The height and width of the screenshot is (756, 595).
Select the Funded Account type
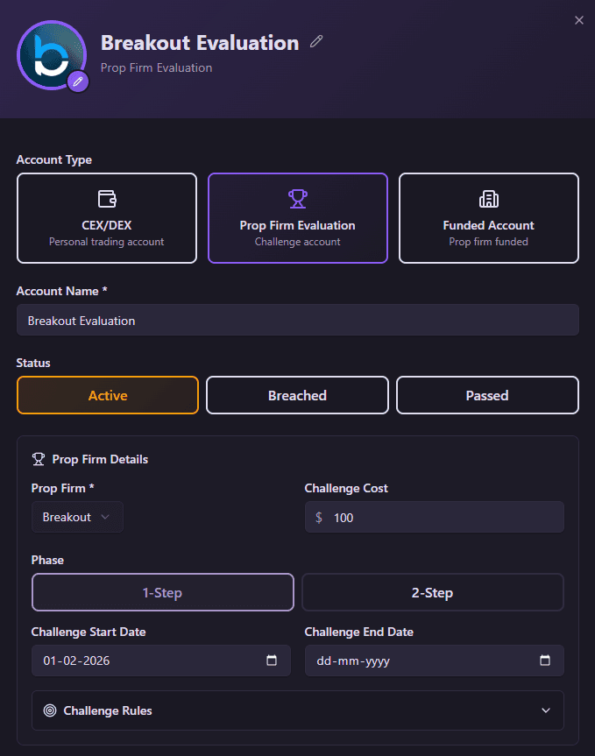coord(487,218)
